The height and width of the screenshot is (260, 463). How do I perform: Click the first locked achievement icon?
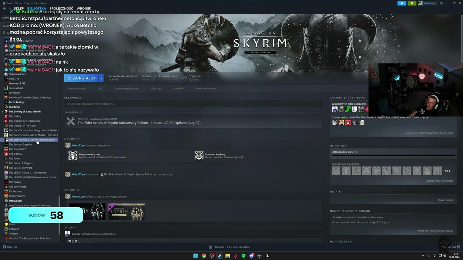point(336,171)
